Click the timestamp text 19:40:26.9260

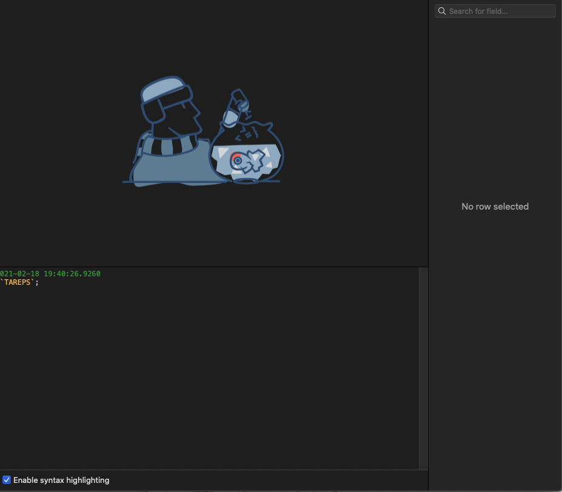click(72, 274)
